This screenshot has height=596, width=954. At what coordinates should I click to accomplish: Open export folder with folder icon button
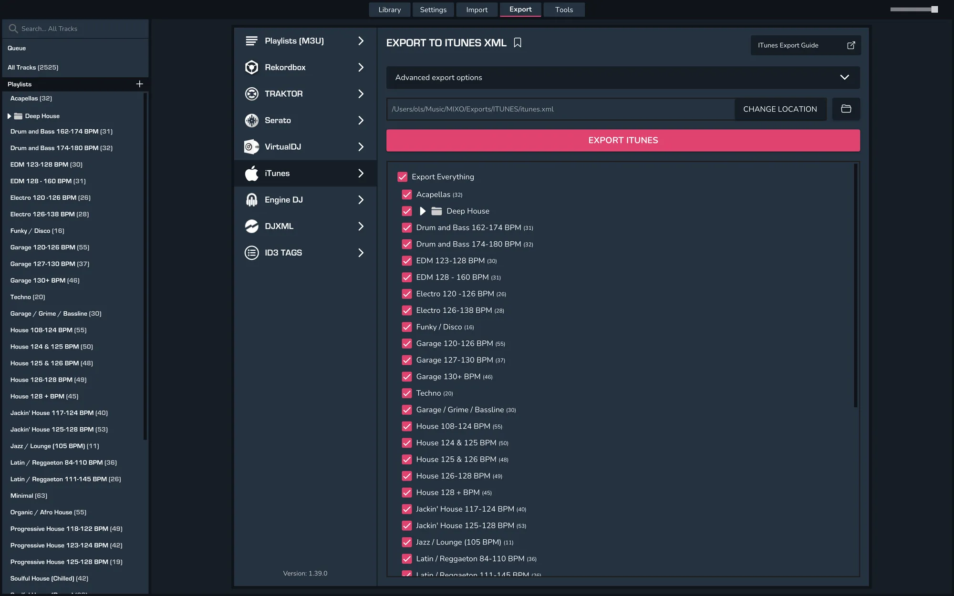[846, 109]
